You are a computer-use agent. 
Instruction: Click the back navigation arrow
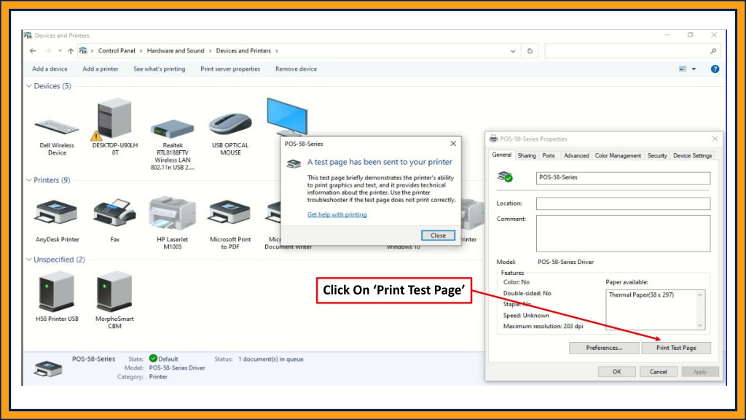coord(33,51)
